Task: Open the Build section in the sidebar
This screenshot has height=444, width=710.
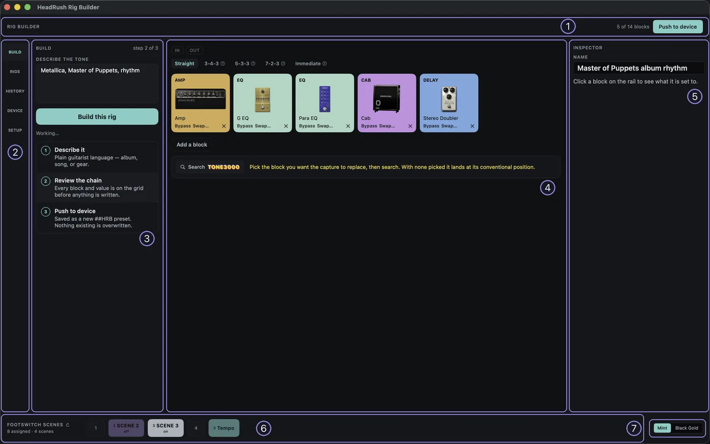Action: tap(15, 52)
